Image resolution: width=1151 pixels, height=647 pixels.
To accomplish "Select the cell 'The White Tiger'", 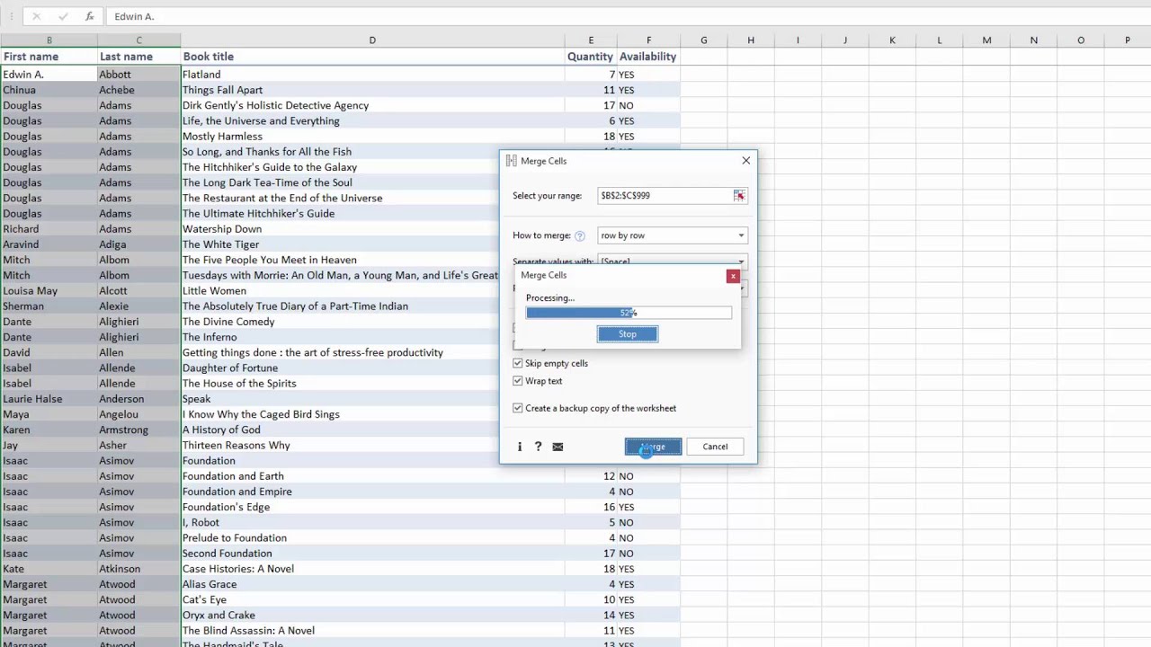I will coord(340,244).
